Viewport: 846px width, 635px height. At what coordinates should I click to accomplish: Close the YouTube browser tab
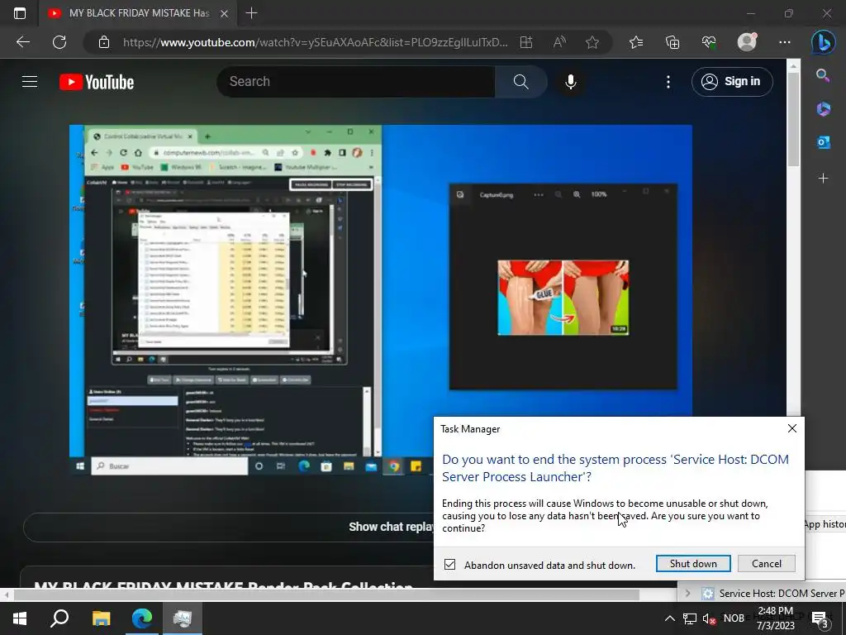[225, 13]
